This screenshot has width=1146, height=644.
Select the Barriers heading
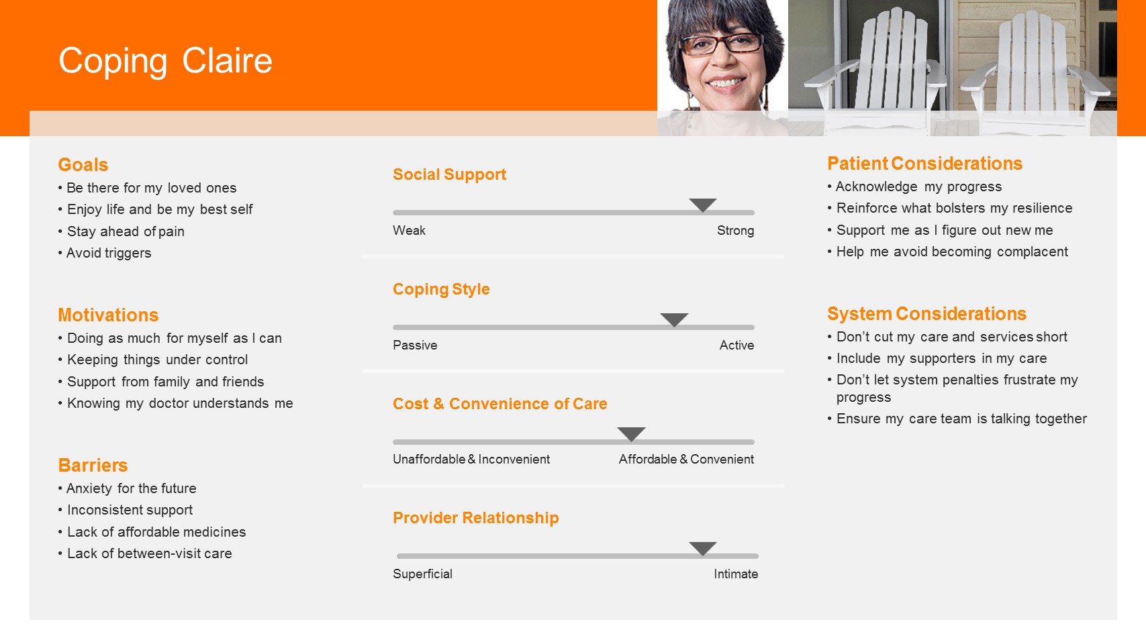[93, 465]
